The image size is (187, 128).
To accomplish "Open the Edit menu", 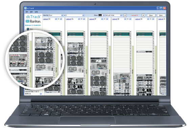I will (x=31, y=12).
